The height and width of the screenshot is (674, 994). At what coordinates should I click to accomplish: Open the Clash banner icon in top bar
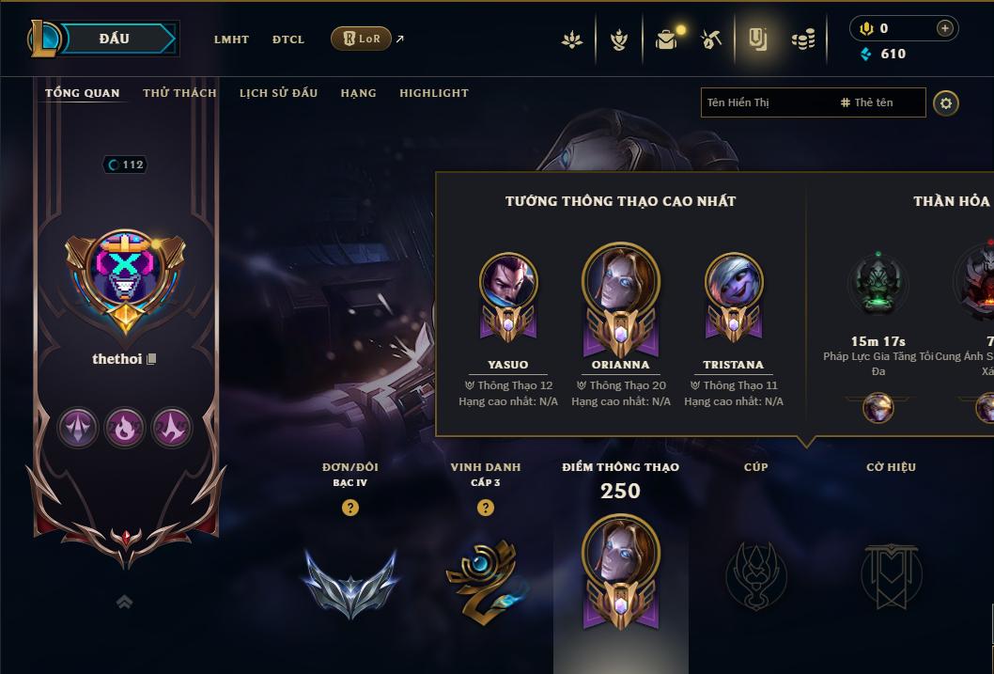[619, 39]
